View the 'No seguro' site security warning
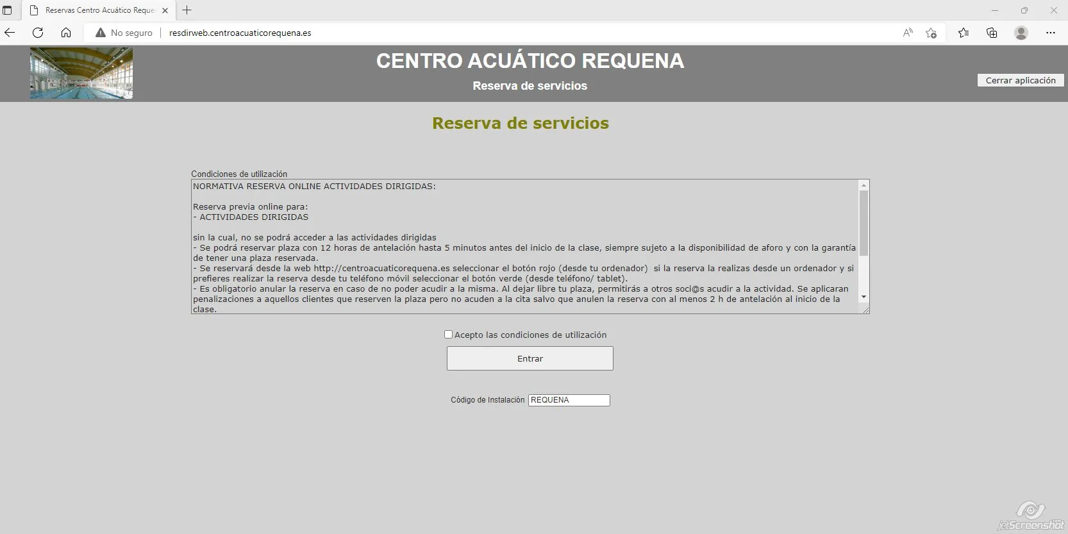Viewport: 1068px width, 534px height. [x=124, y=33]
